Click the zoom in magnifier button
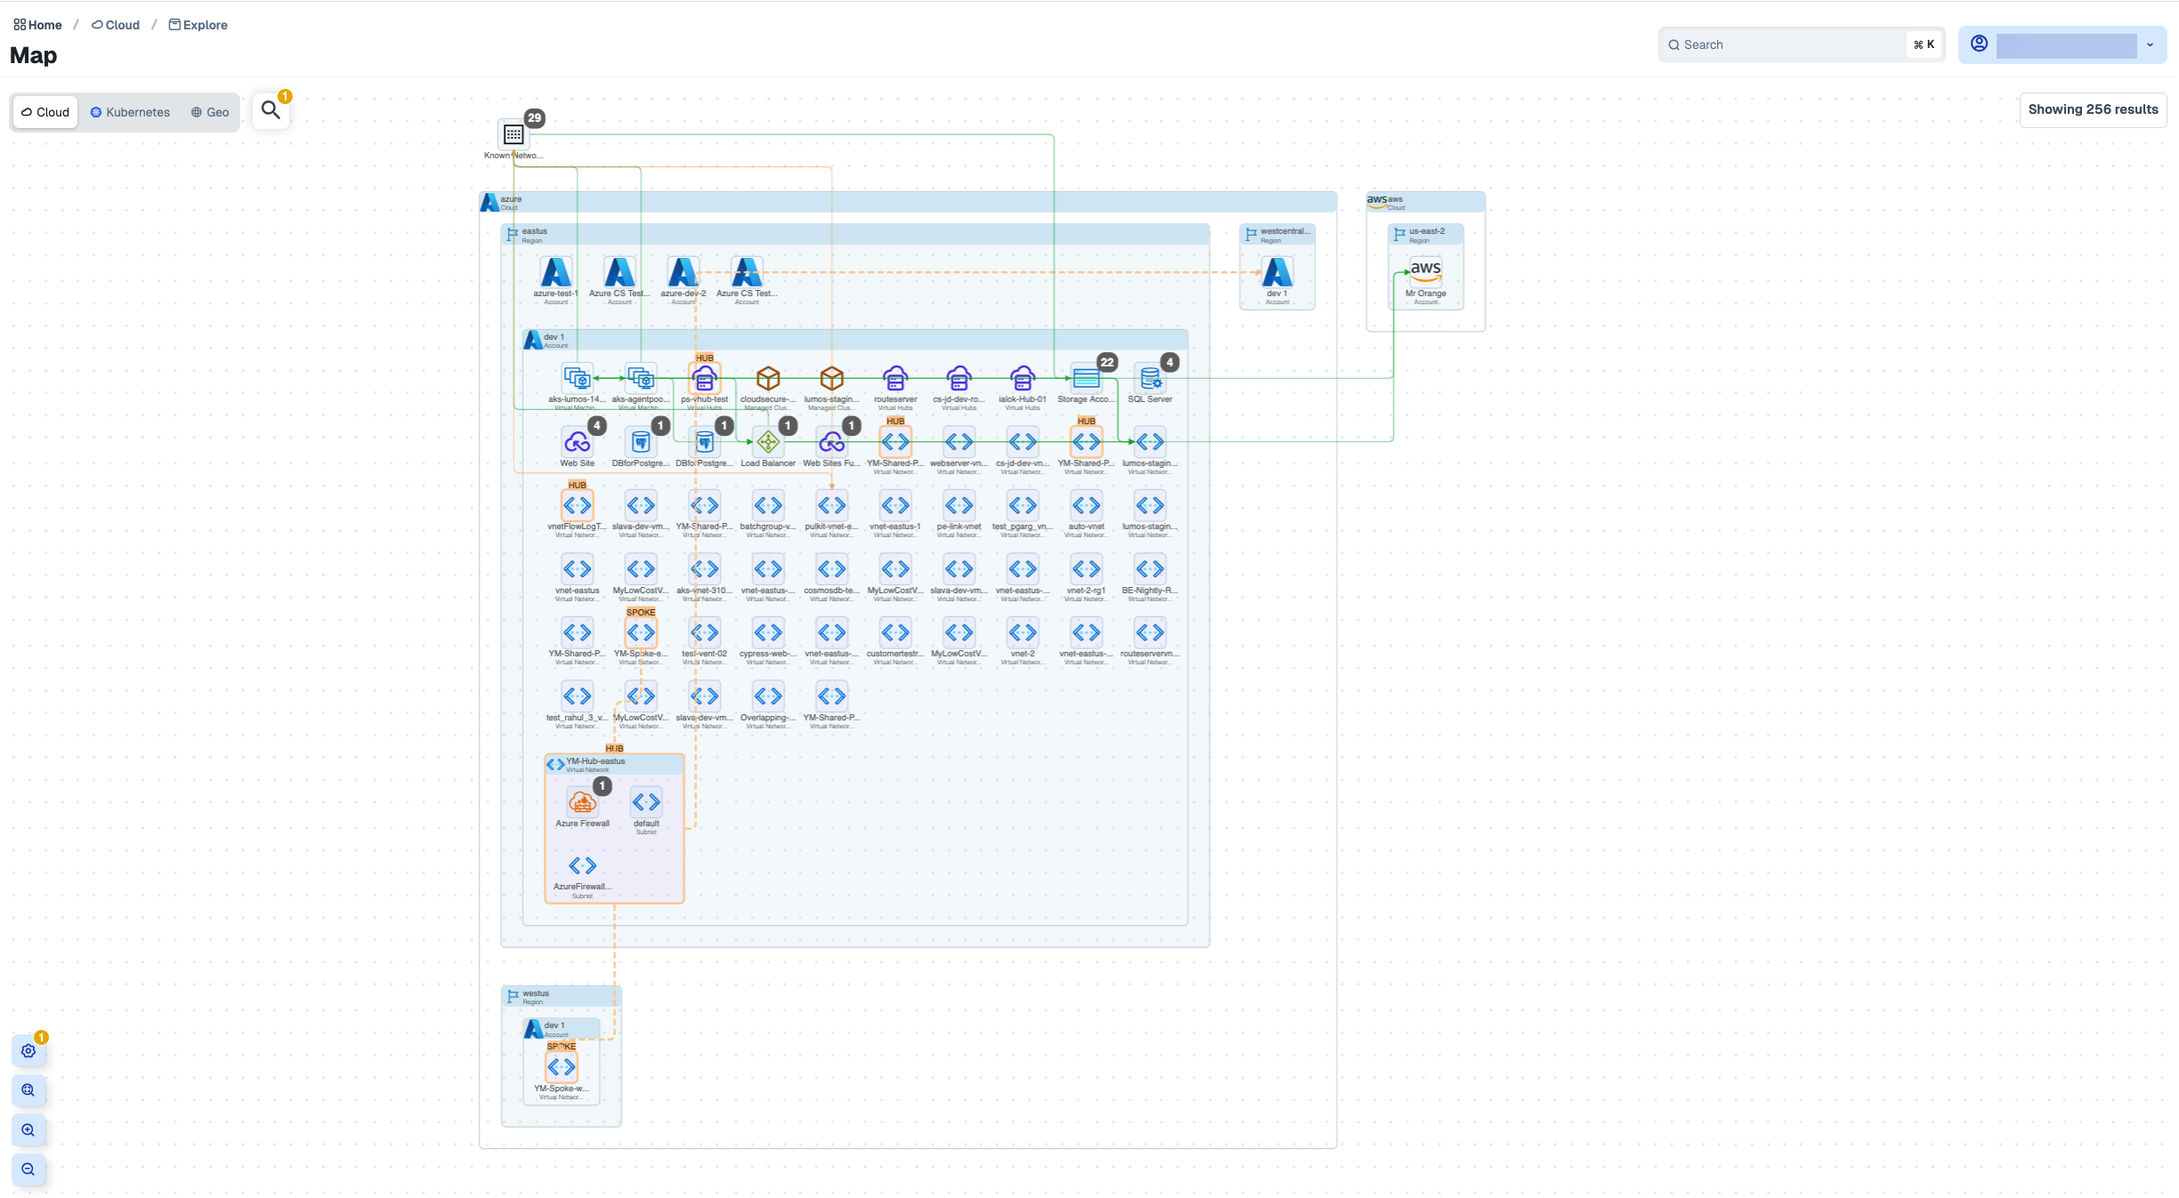This screenshot has width=2179, height=1198. pyautogui.click(x=28, y=1130)
